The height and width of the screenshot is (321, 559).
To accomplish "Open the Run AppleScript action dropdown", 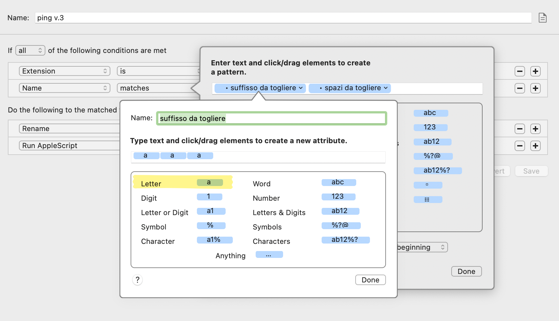I will click(70, 146).
